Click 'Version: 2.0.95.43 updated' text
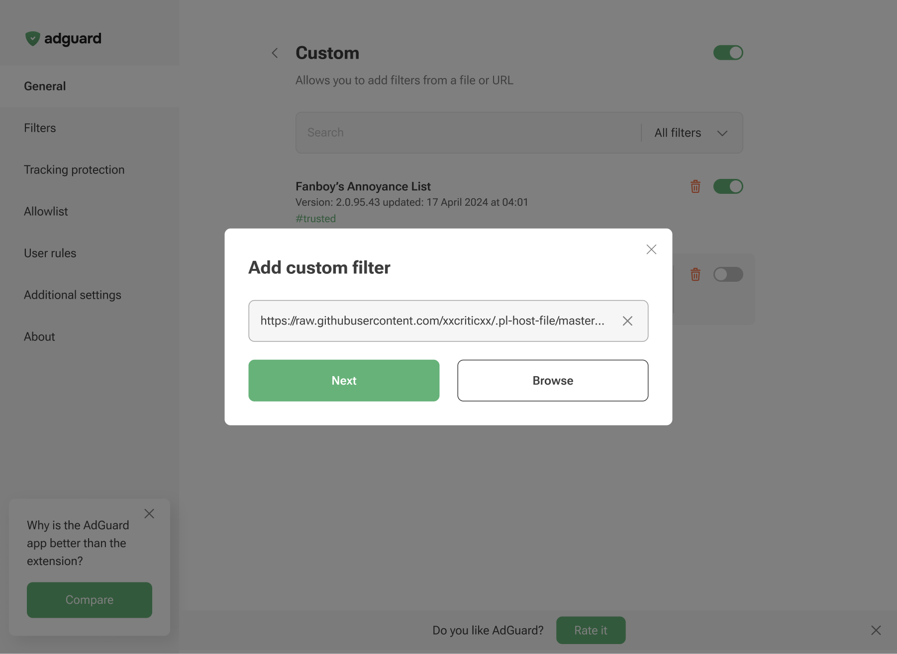This screenshot has width=897, height=654. tap(412, 202)
